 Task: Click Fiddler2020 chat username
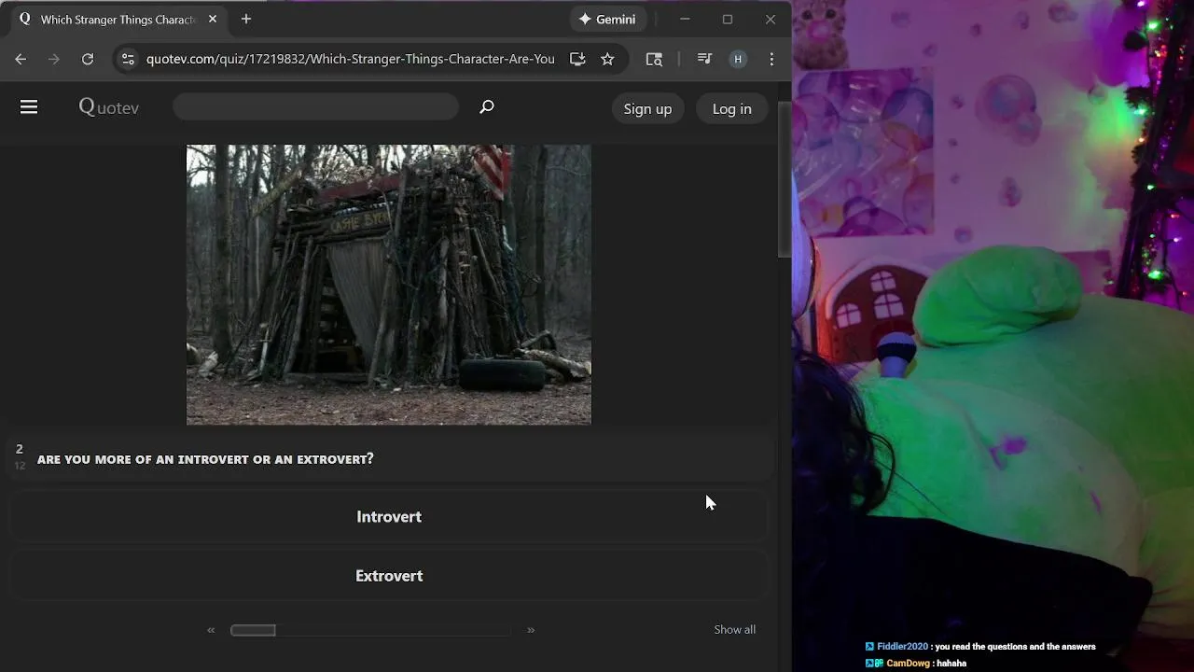[902, 647]
